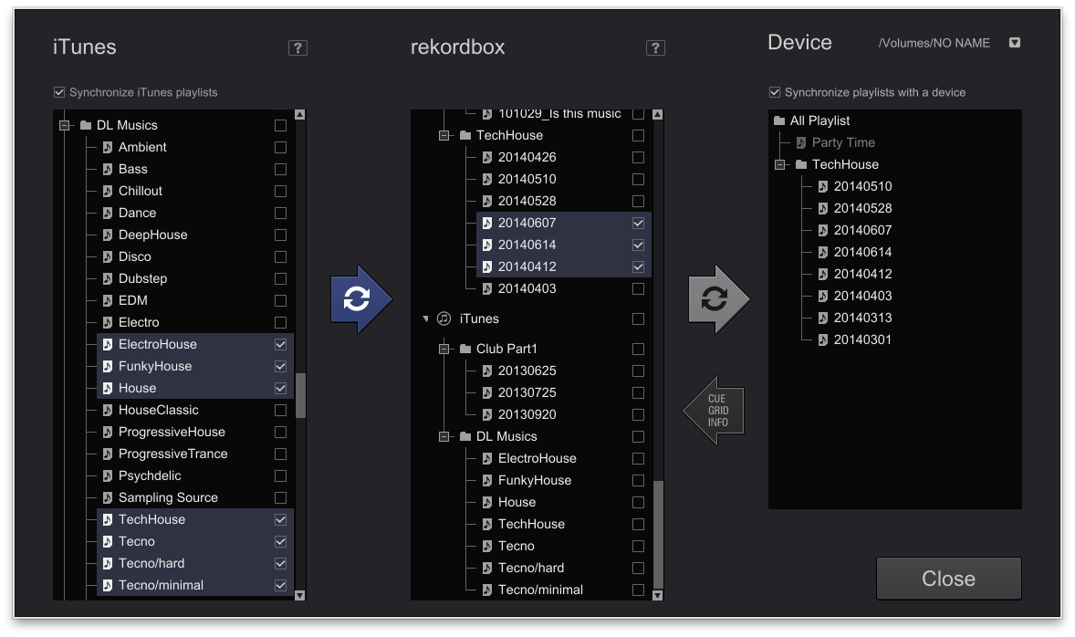Image resolution: width=1075 pixels, height=637 pixels.
Task: Select 20140412 in the Device panel
Action: tap(862, 275)
